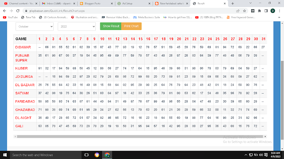
Task: Open the Extensions puzzle icon
Action: click(259, 11)
